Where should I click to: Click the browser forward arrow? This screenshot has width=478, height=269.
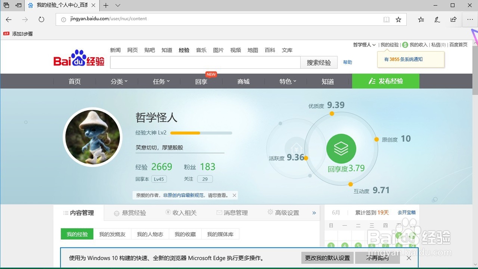tap(25, 20)
